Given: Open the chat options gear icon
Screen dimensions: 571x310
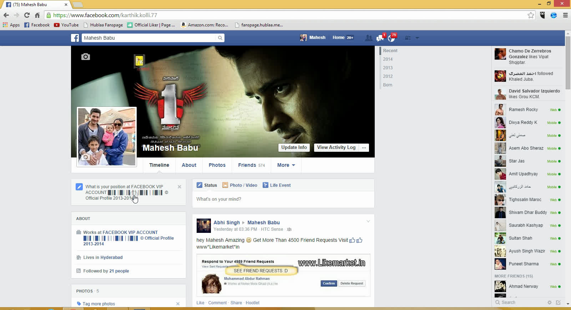Looking at the screenshot, I should click(550, 302).
